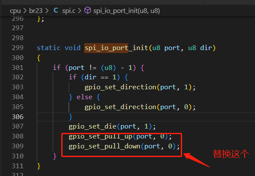Click the C language file icon

point(56,10)
